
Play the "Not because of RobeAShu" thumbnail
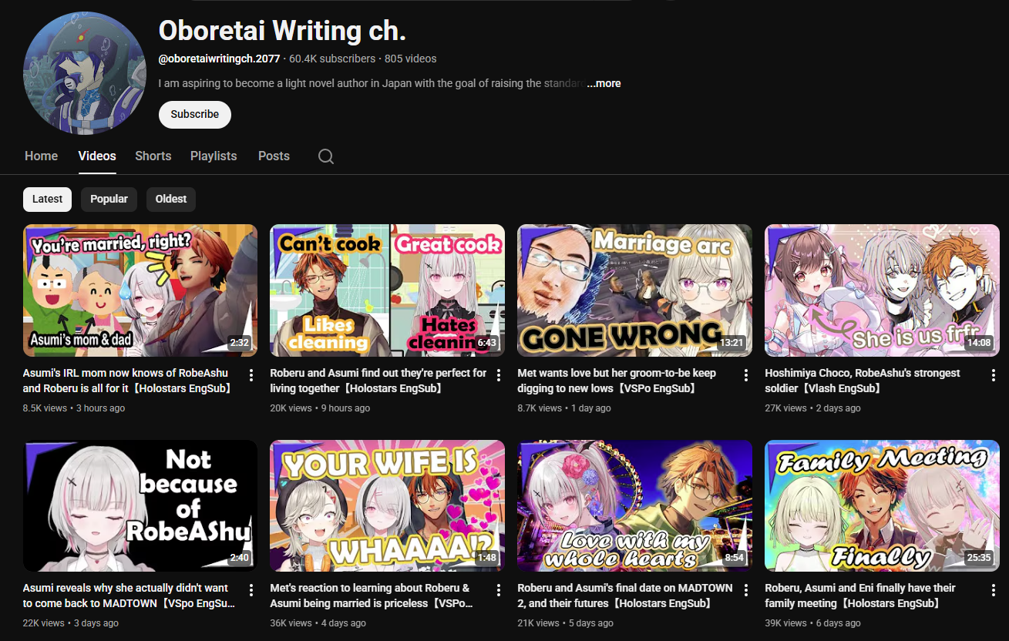[x=140, y=505]
